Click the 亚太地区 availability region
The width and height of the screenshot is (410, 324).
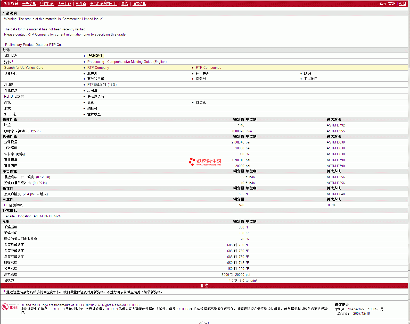311,79
